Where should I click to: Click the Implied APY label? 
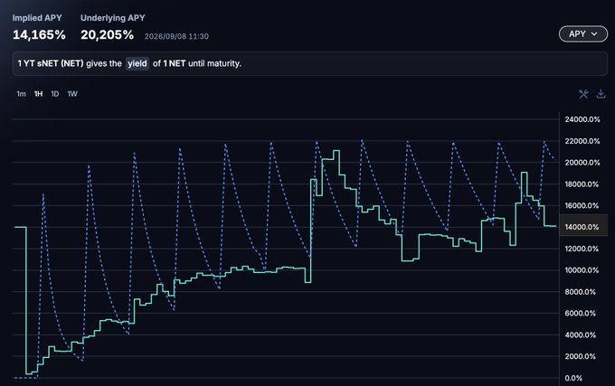coord(37,18)
